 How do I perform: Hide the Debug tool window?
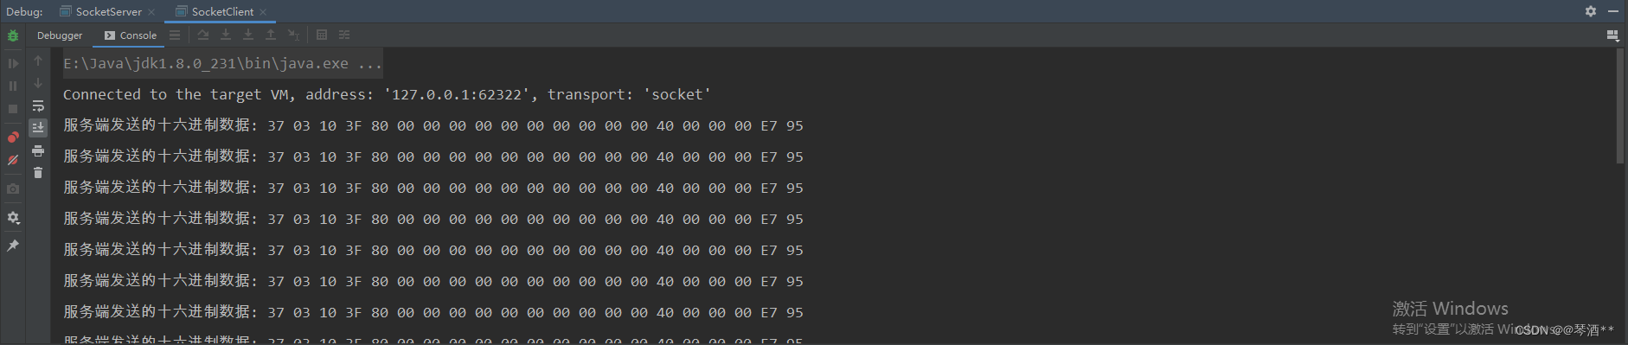(x=1612, y=11)
